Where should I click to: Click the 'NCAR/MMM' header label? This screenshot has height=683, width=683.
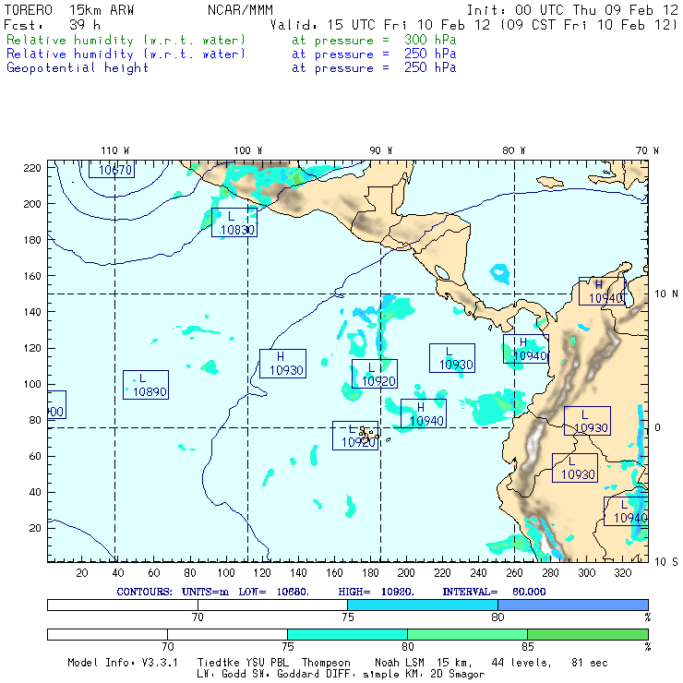coord(241,10)
